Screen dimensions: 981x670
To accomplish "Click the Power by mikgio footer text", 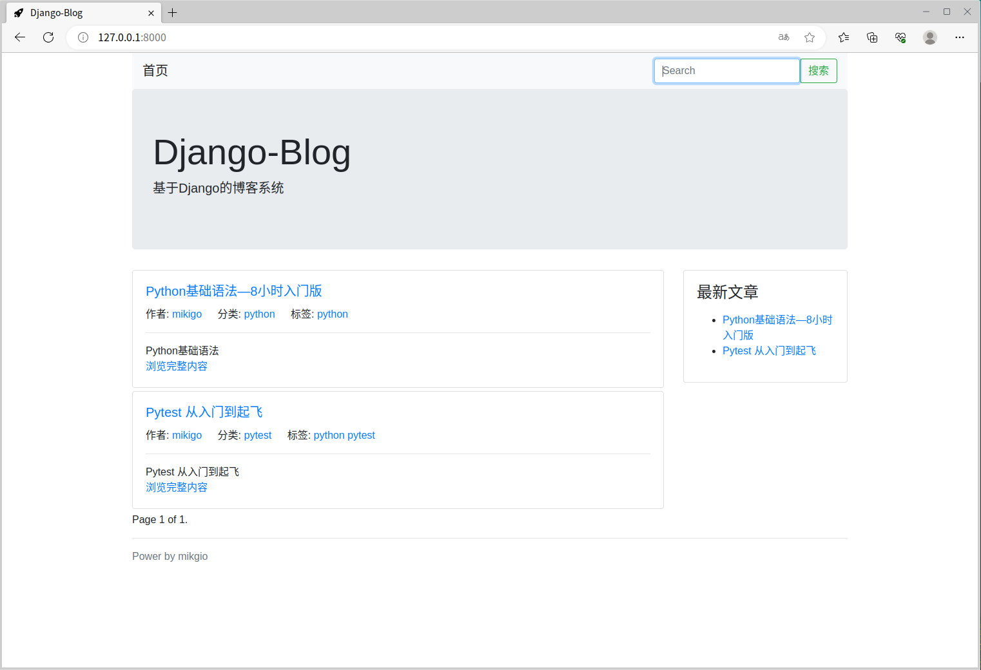I will 170,557.
